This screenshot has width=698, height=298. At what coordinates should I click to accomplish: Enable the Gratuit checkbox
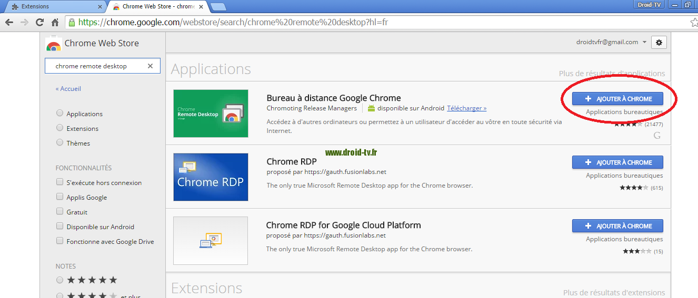pos(60,212)
